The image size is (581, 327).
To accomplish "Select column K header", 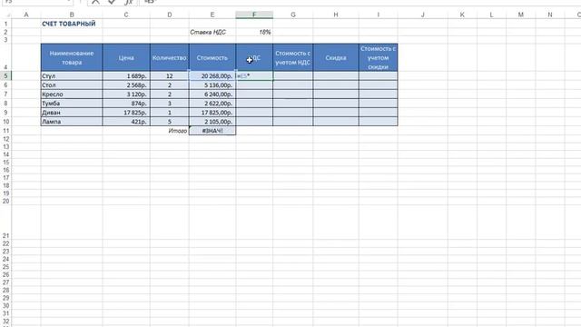I will click(x=462, y=15).
